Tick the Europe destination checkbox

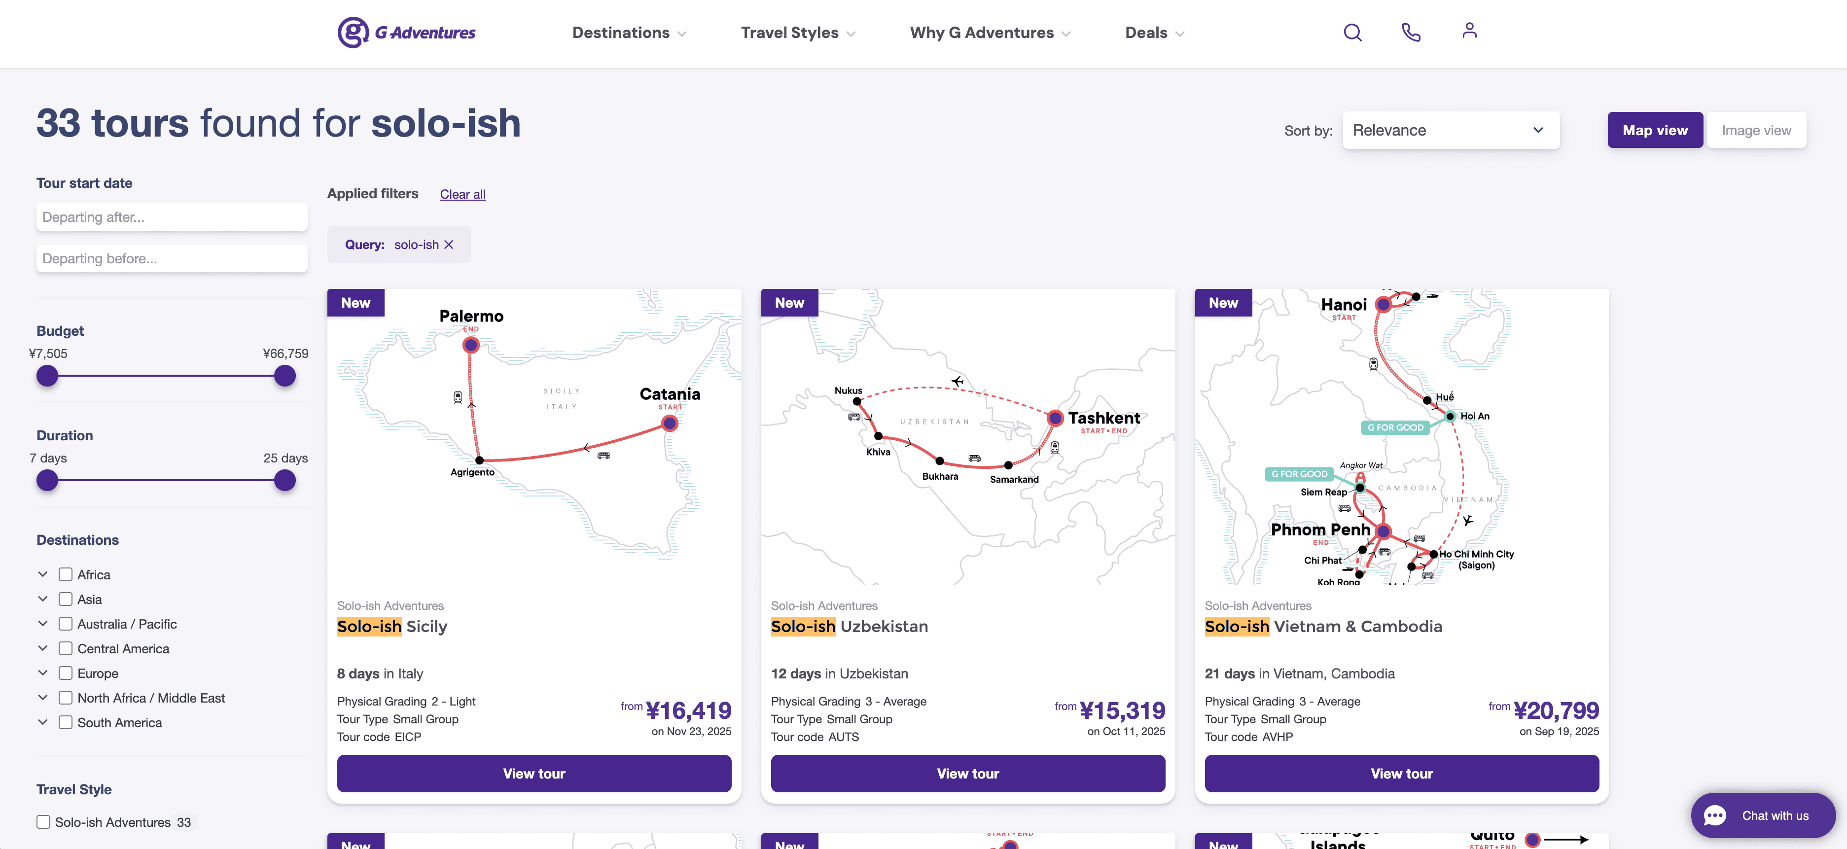point(65,673)
